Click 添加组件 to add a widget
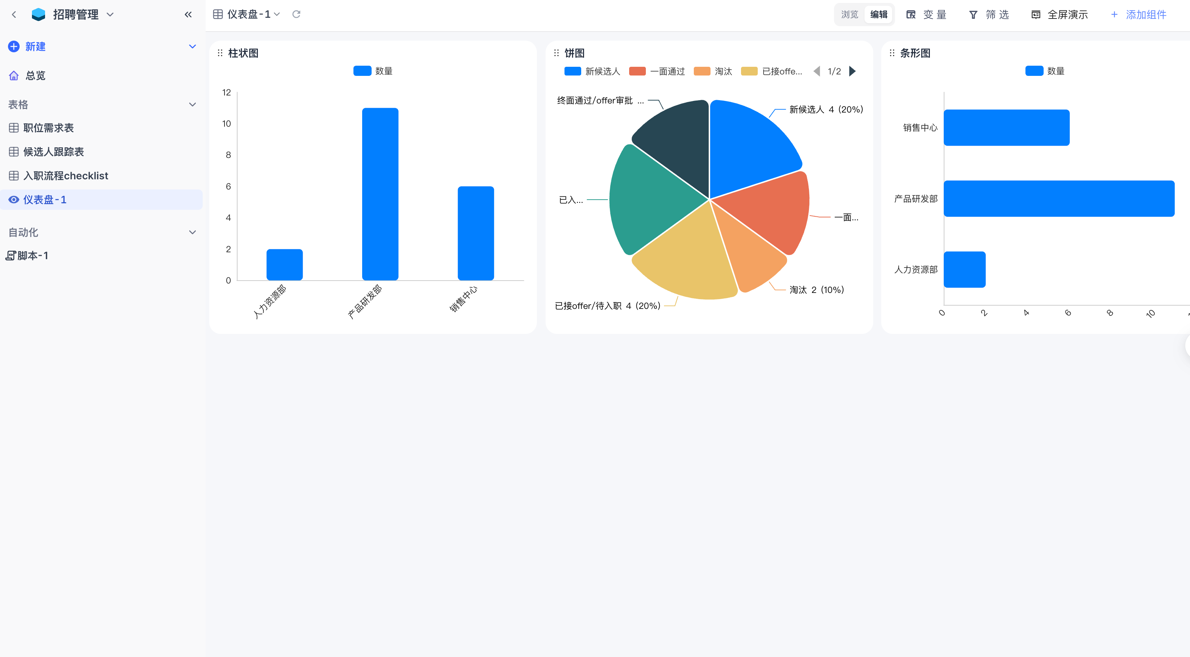This screenshot has height=657, width=1190. click(1138, 15)
